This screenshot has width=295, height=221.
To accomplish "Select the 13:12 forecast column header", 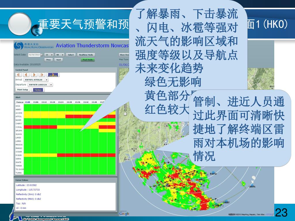I will pos(44,102).
